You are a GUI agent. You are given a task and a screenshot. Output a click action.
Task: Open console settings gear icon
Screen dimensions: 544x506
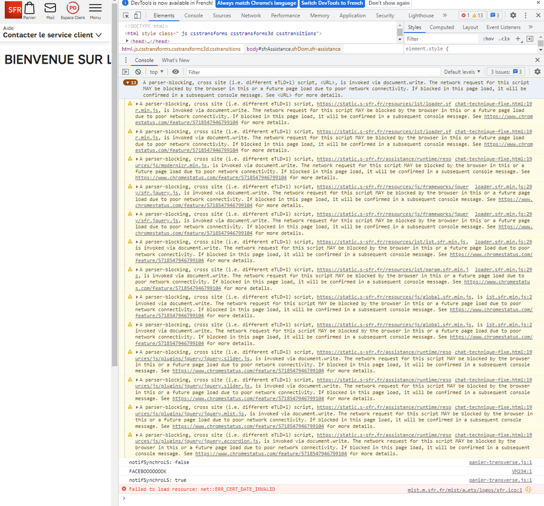tap(537, 72)
